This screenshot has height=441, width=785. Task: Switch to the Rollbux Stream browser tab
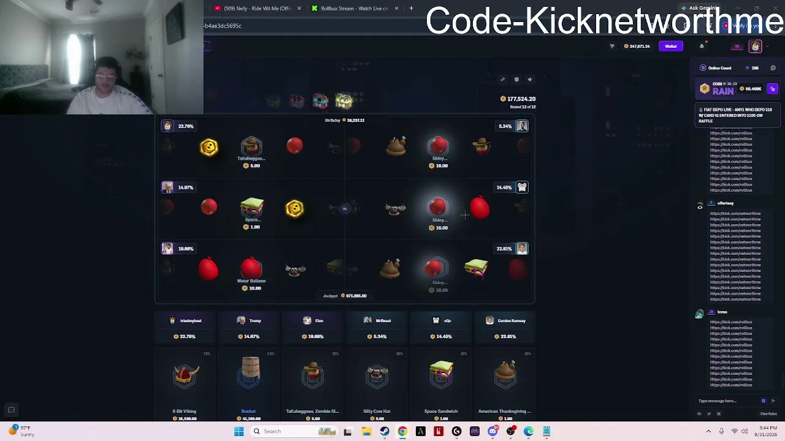(350, 9)
